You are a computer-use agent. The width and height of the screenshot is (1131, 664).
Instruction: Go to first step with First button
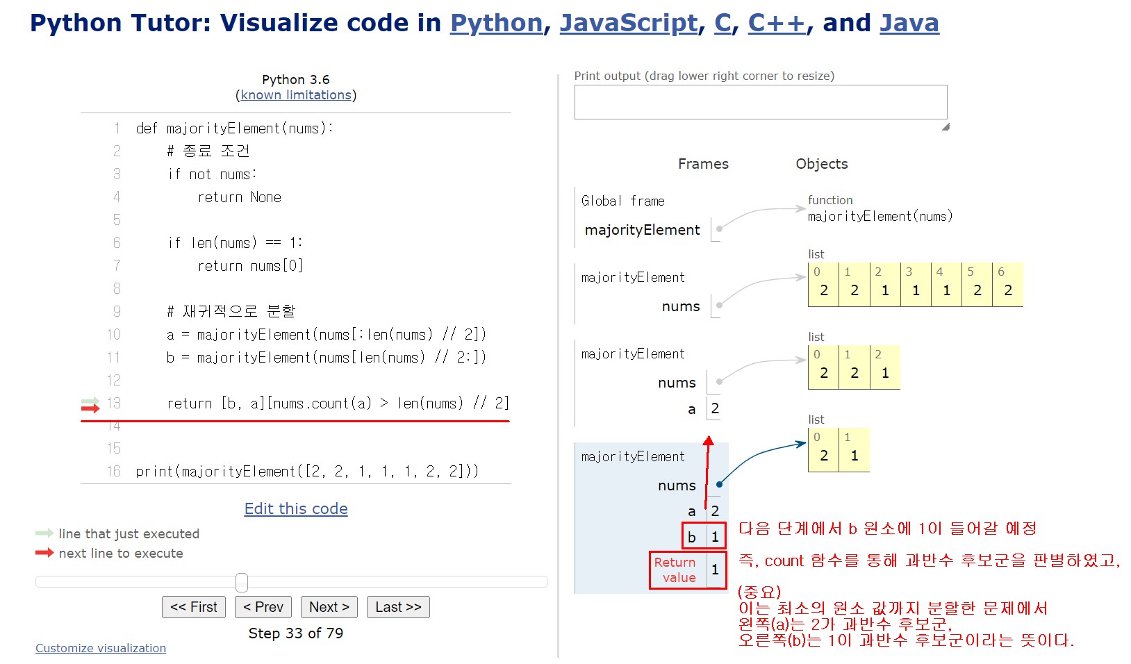194,607
